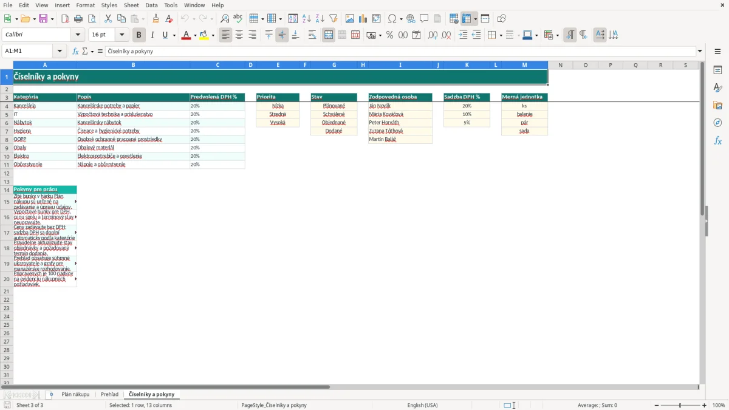Click the Save document icon
This screenshot has width=729, height=410.
(x=43, y=19)
